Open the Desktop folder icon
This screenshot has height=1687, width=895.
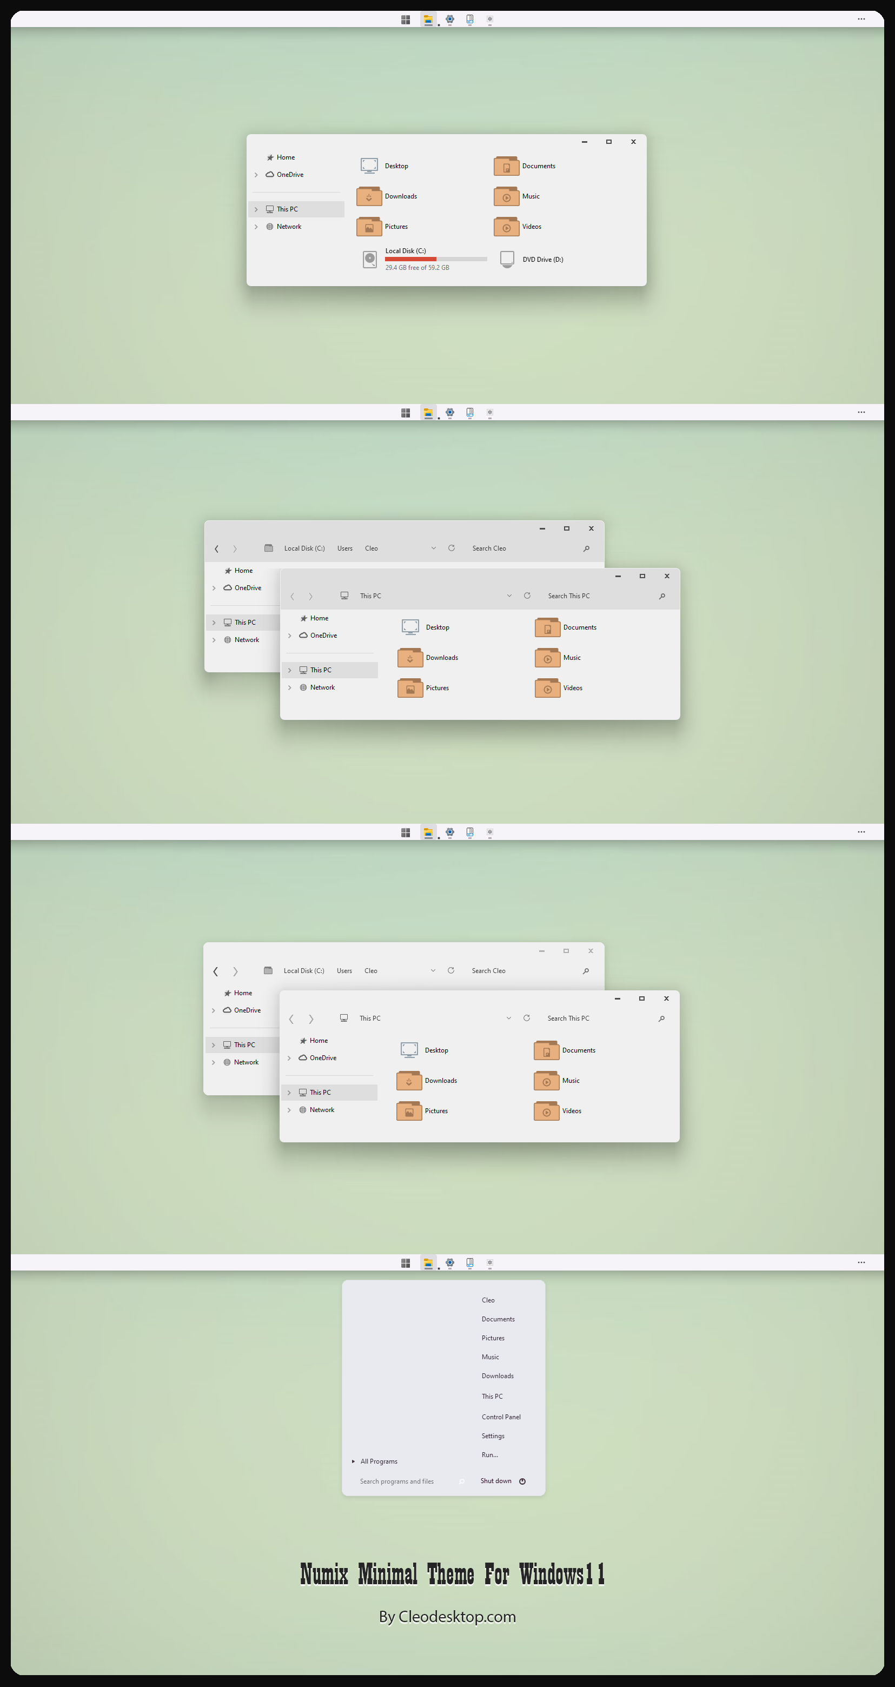point(369,166)
